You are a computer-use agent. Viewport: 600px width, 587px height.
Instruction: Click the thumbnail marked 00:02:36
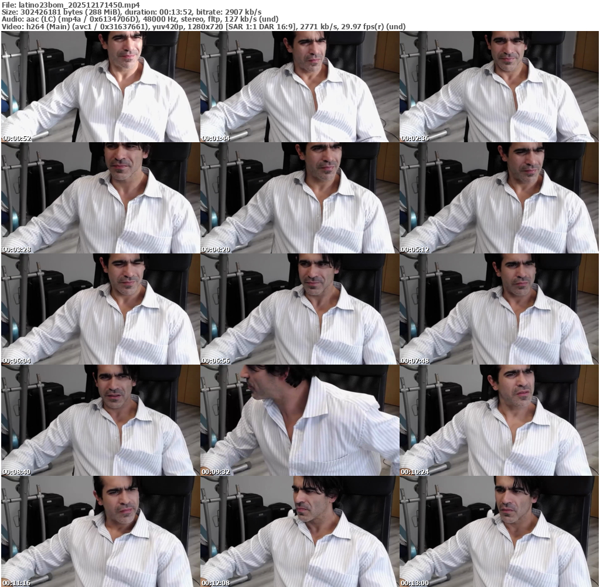coord(499,87)
